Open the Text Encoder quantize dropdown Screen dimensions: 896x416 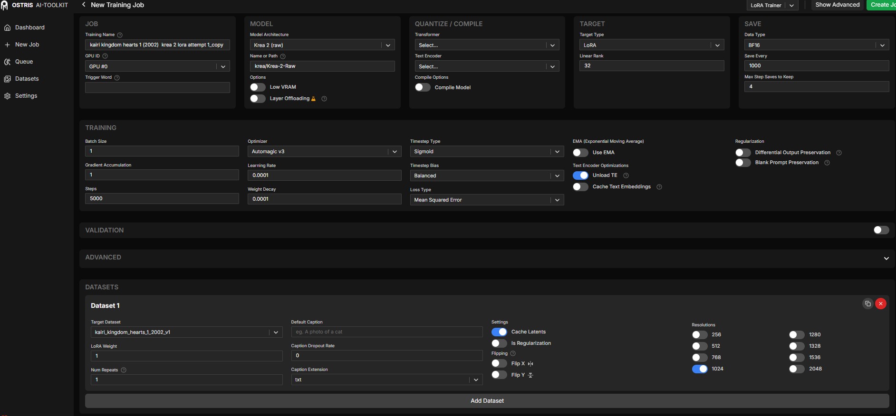[487, 66]
